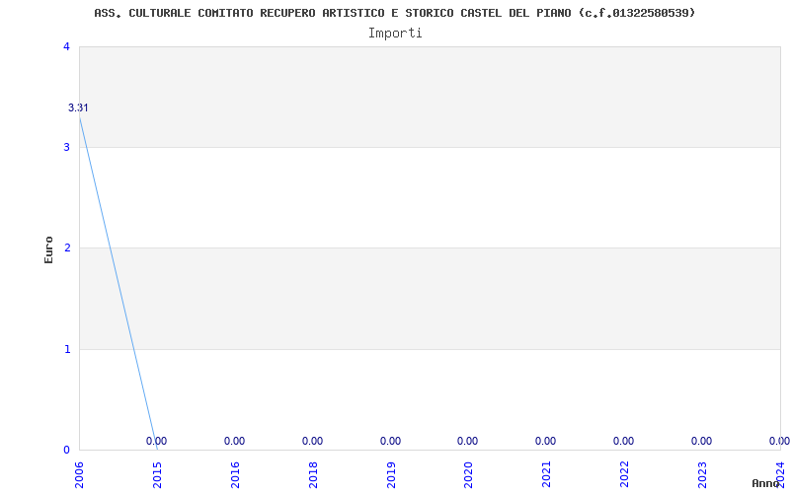This screenshot has height=493, width=790.
Task: Click the 2024 year label
Action: click(780, 474)
